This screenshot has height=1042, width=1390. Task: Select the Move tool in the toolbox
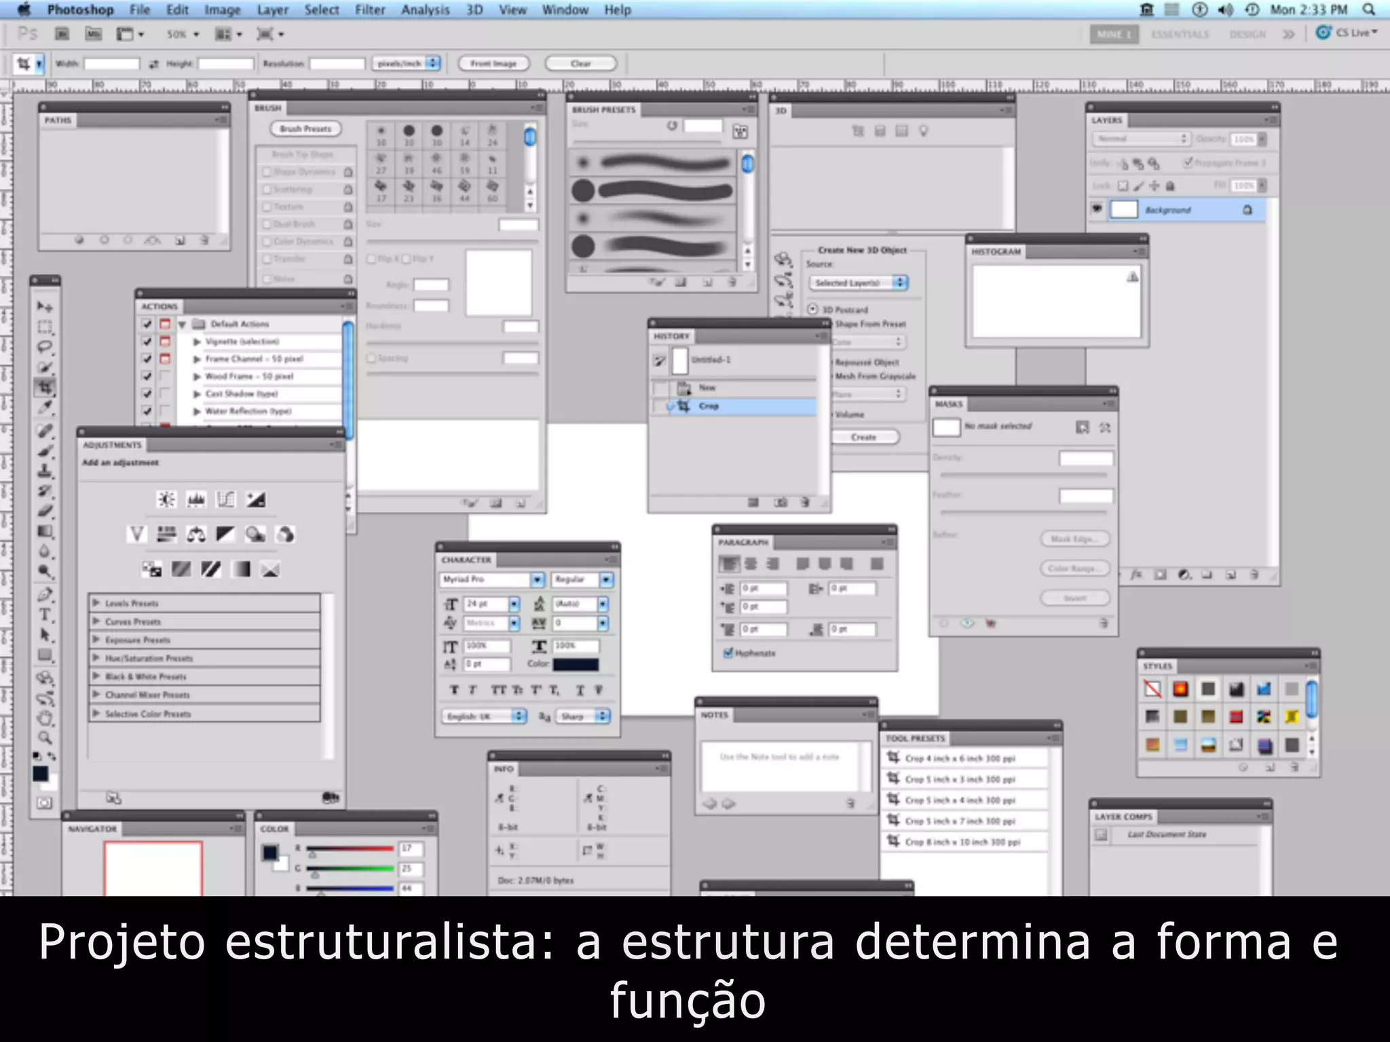45,307
